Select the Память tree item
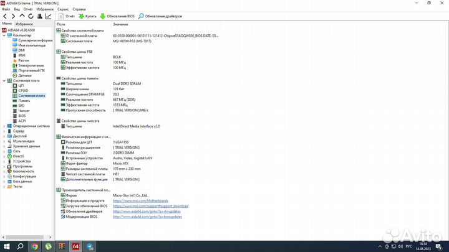The image size is (449, 252). (x=21, y=101)
